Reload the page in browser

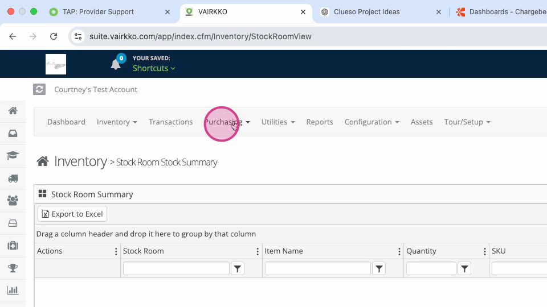tap(54, 36)
